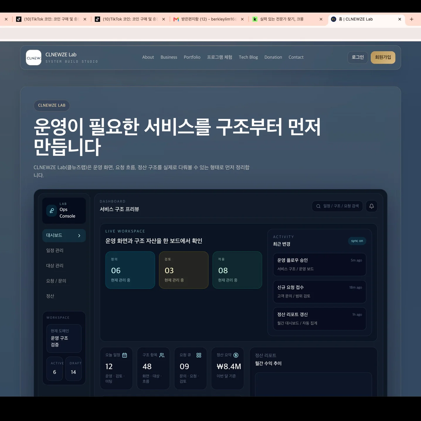The height and width of the screenshot is (421, 421).
Task: Open the Portfolio menu item
Action: 192,57
